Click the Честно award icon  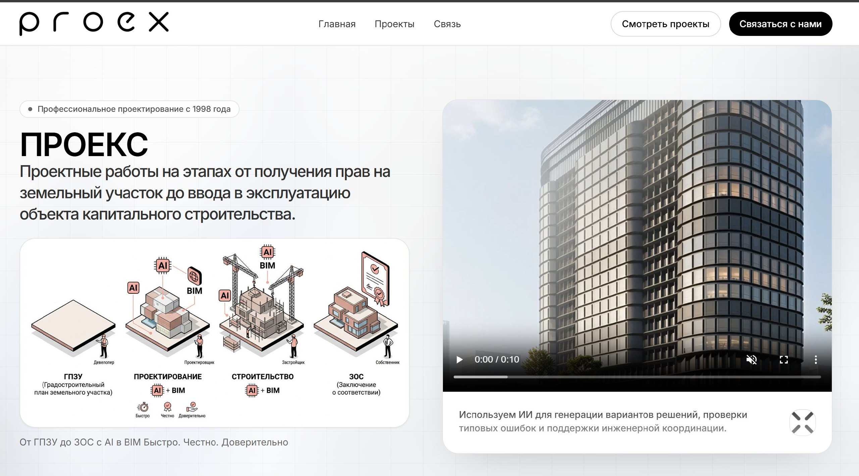[167, 407]
